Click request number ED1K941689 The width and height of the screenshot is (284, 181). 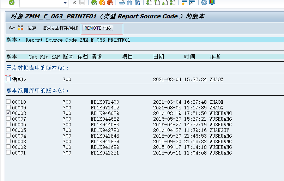(x=105, y=147)
